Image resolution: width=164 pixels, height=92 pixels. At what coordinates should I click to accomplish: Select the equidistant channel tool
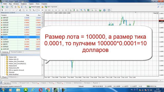(x=20, y=10)
